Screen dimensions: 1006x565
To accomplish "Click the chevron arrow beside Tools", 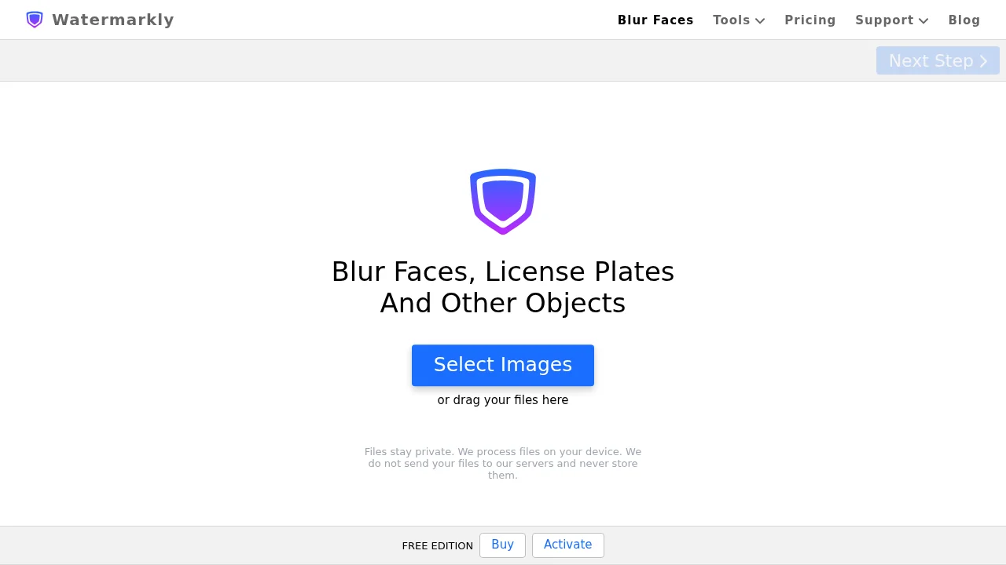I will 760,21.
